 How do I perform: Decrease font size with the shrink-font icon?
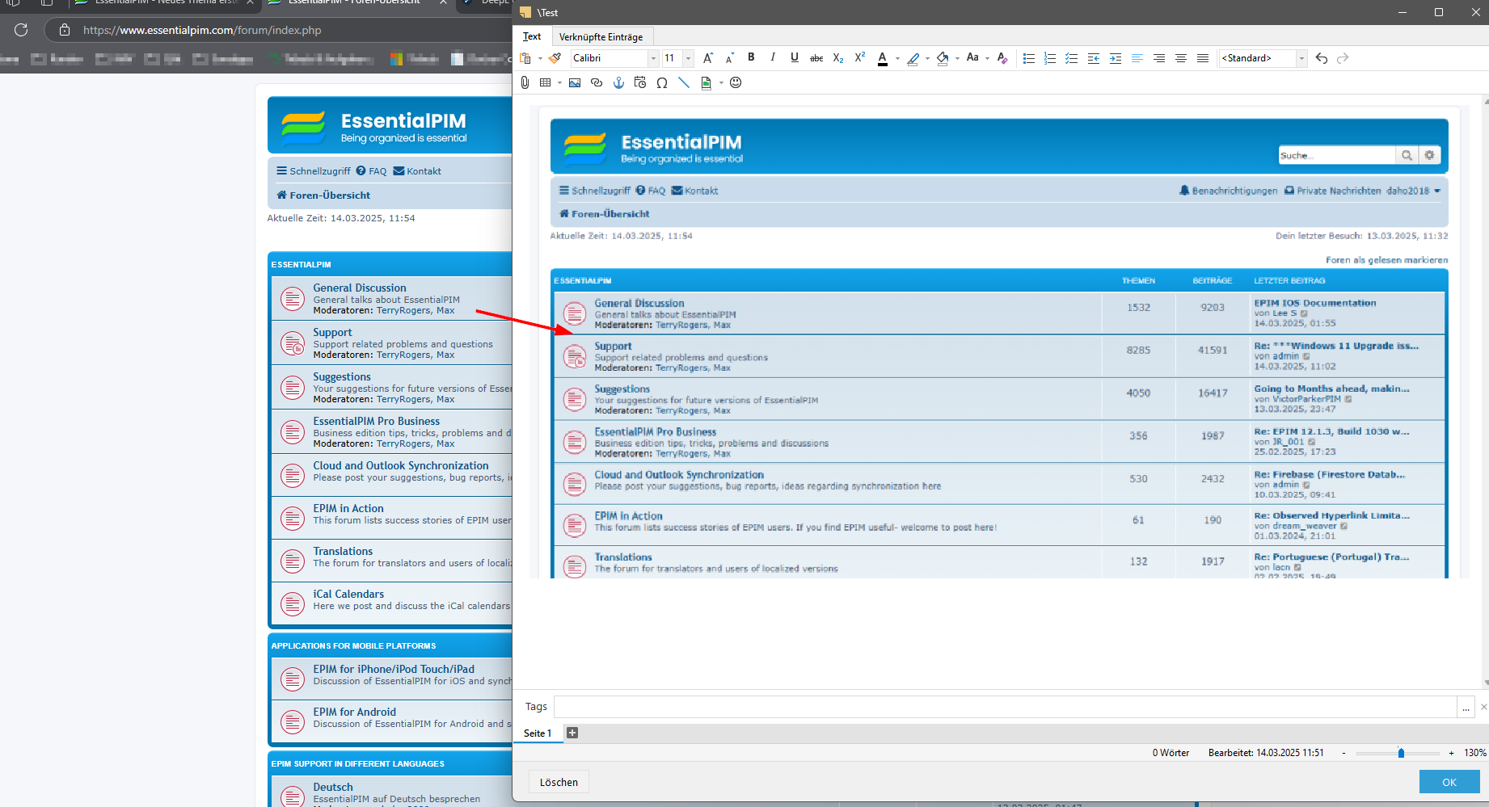click(x=729, y=58)
